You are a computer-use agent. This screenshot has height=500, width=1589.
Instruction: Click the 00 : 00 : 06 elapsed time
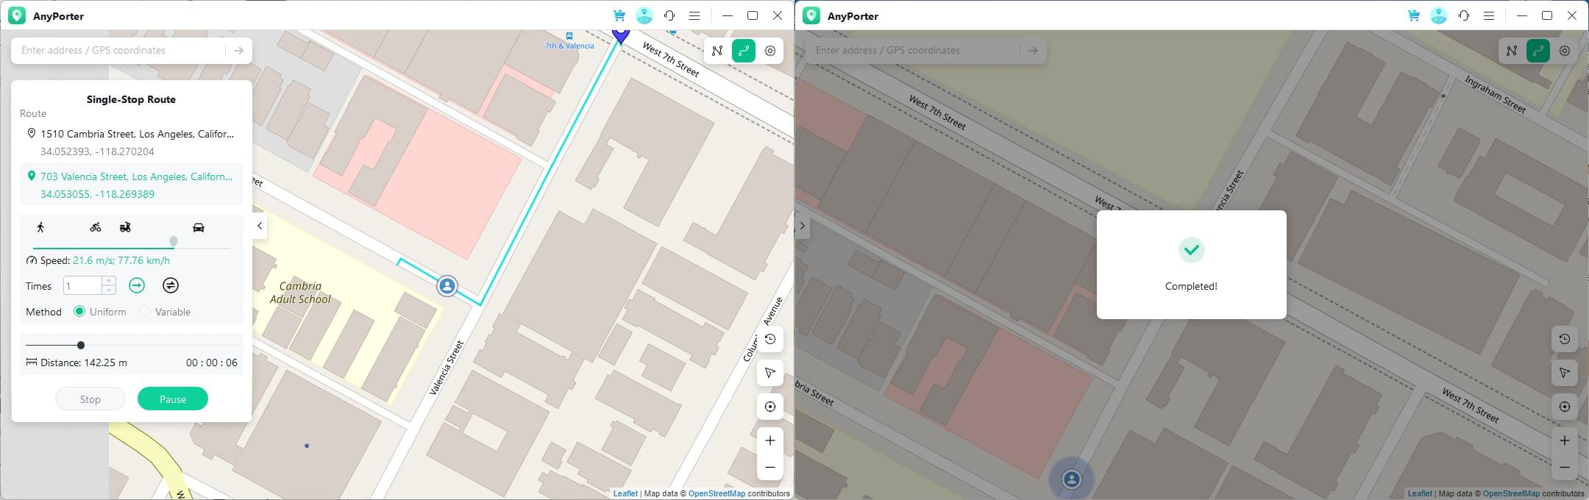(212, 362)
